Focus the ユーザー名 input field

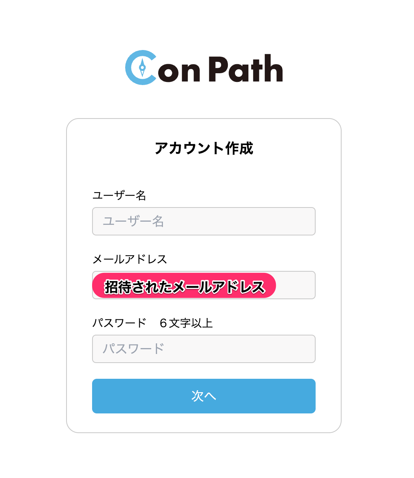click(x=204, y=221)
